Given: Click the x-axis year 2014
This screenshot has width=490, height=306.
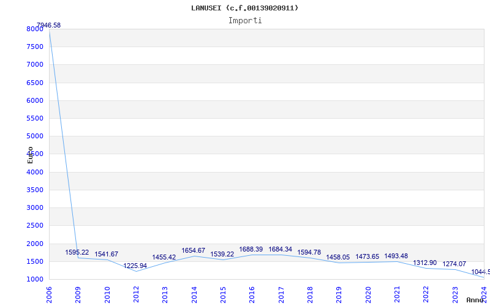Looking at the screenshot, I should tap(194, 295).
